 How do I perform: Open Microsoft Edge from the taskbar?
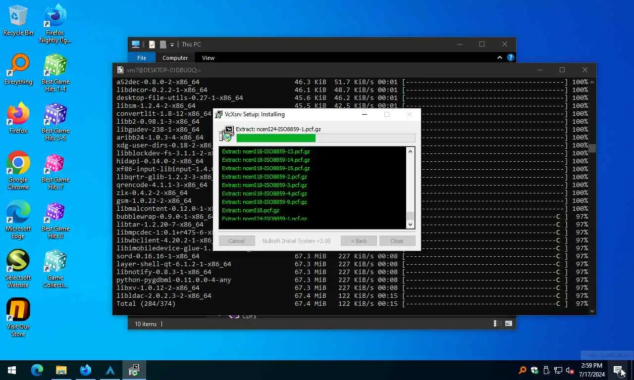coord(37,370)
